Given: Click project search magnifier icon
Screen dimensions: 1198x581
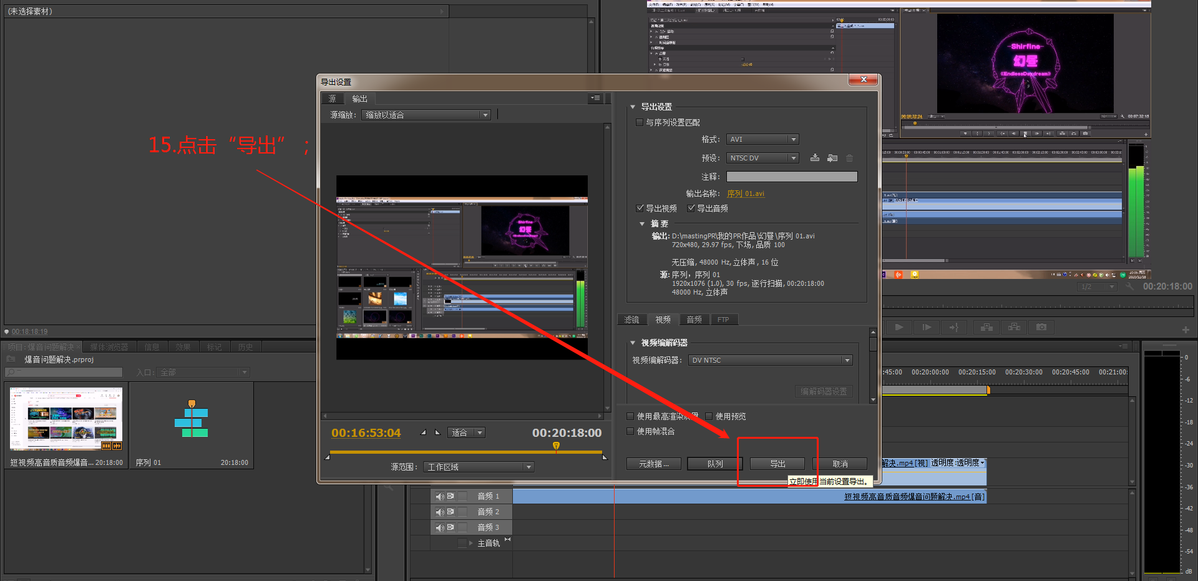Looking at the screenshot, I should pos(11,373).
